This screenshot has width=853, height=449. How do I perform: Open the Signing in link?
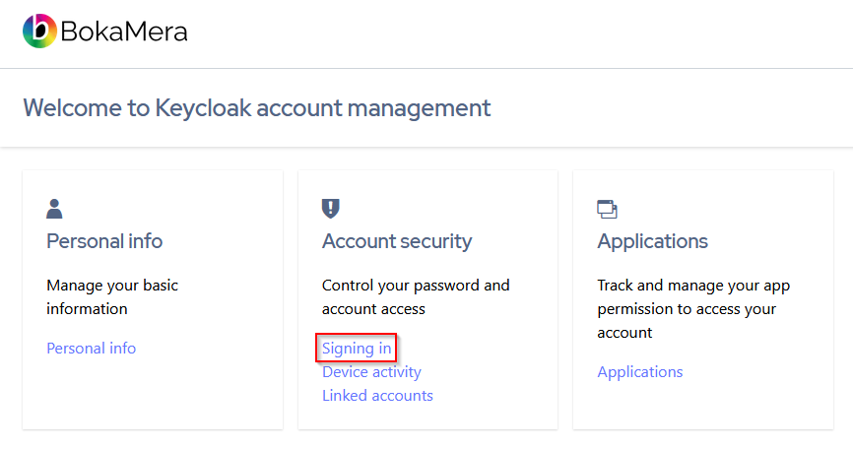pos(357,349)
